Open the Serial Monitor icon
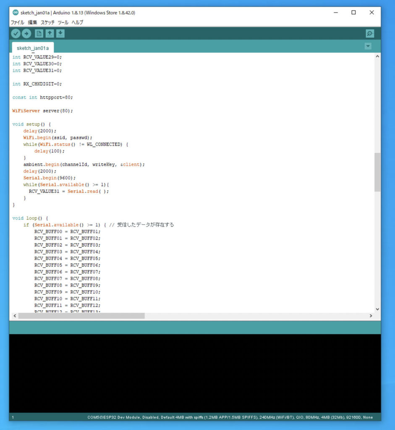The image size is (395, 430). coord(370,34)
